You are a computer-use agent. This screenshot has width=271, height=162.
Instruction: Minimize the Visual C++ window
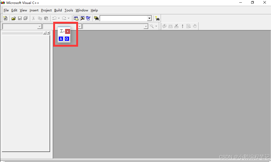tap(240, 3)
